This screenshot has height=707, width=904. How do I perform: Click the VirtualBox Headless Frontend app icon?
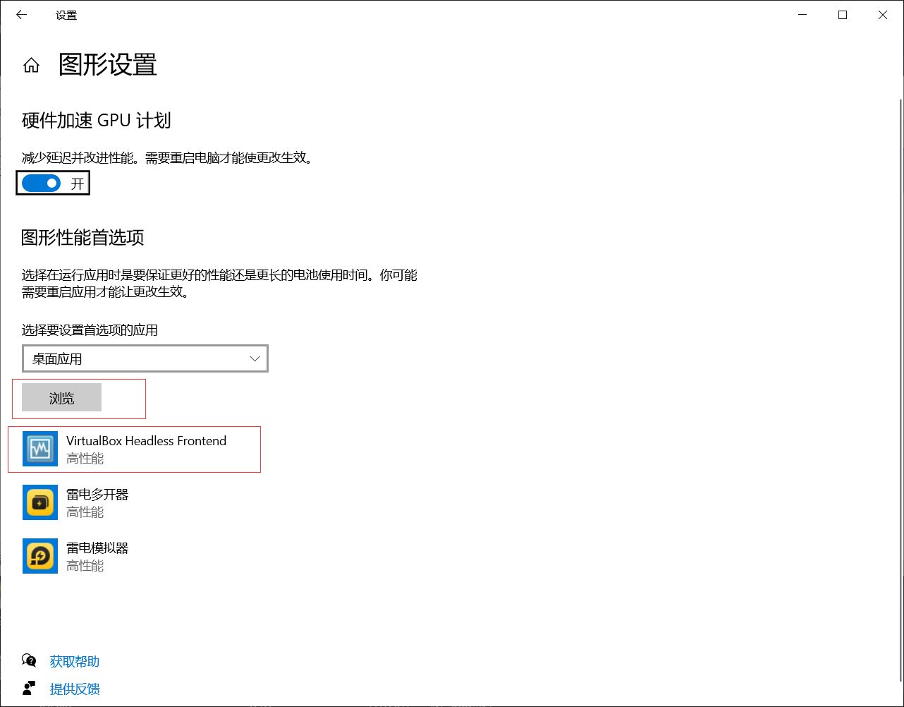click(40, 449)
